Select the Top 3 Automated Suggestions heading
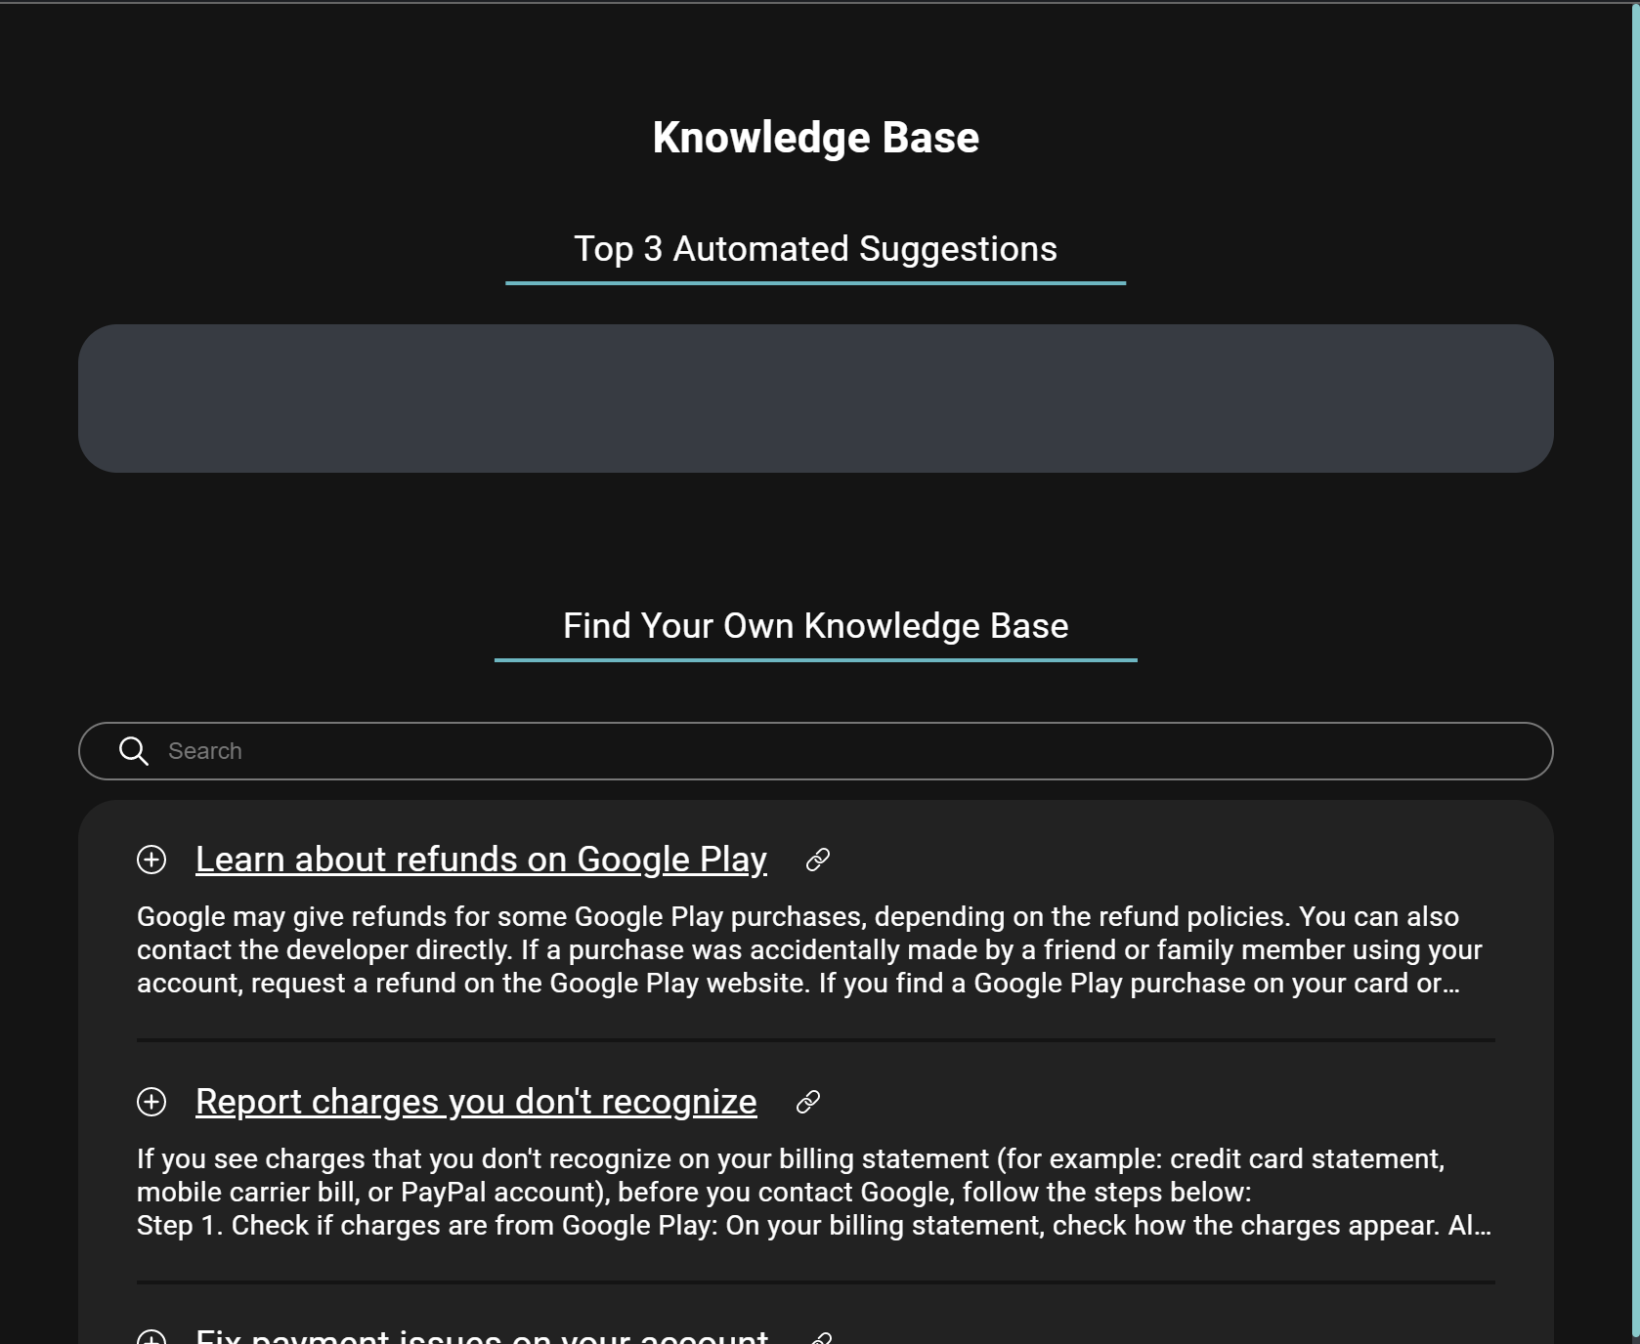This screenshot has width=1640, height=1344. (x=816, y=249)
